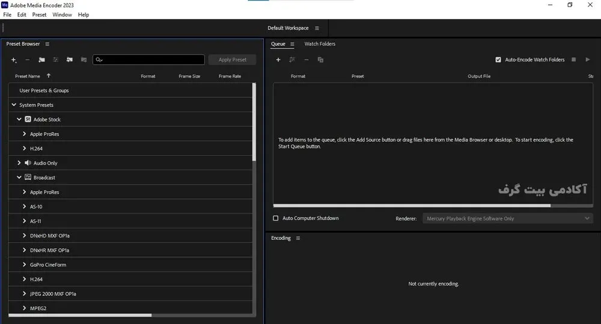Viewport: 601px width, 324px height.
Task: Open the Default Workspace menu icon
Action: 317,28
